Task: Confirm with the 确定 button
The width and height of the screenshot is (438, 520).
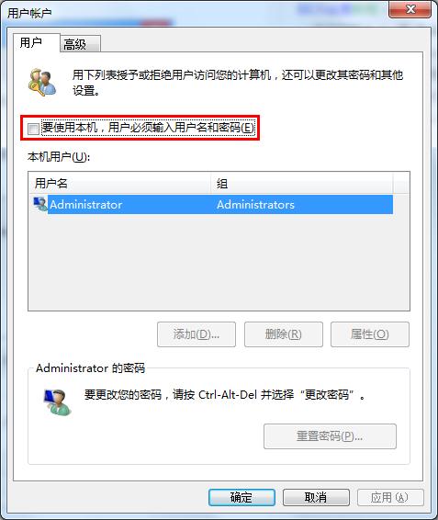Action: pyautogui.click(x=241, y=497)
